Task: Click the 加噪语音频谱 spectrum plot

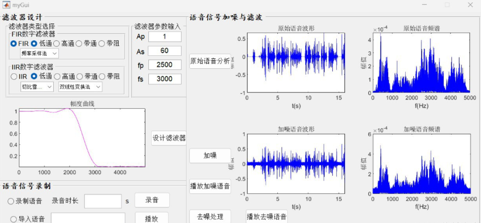Action: [421, 164]
